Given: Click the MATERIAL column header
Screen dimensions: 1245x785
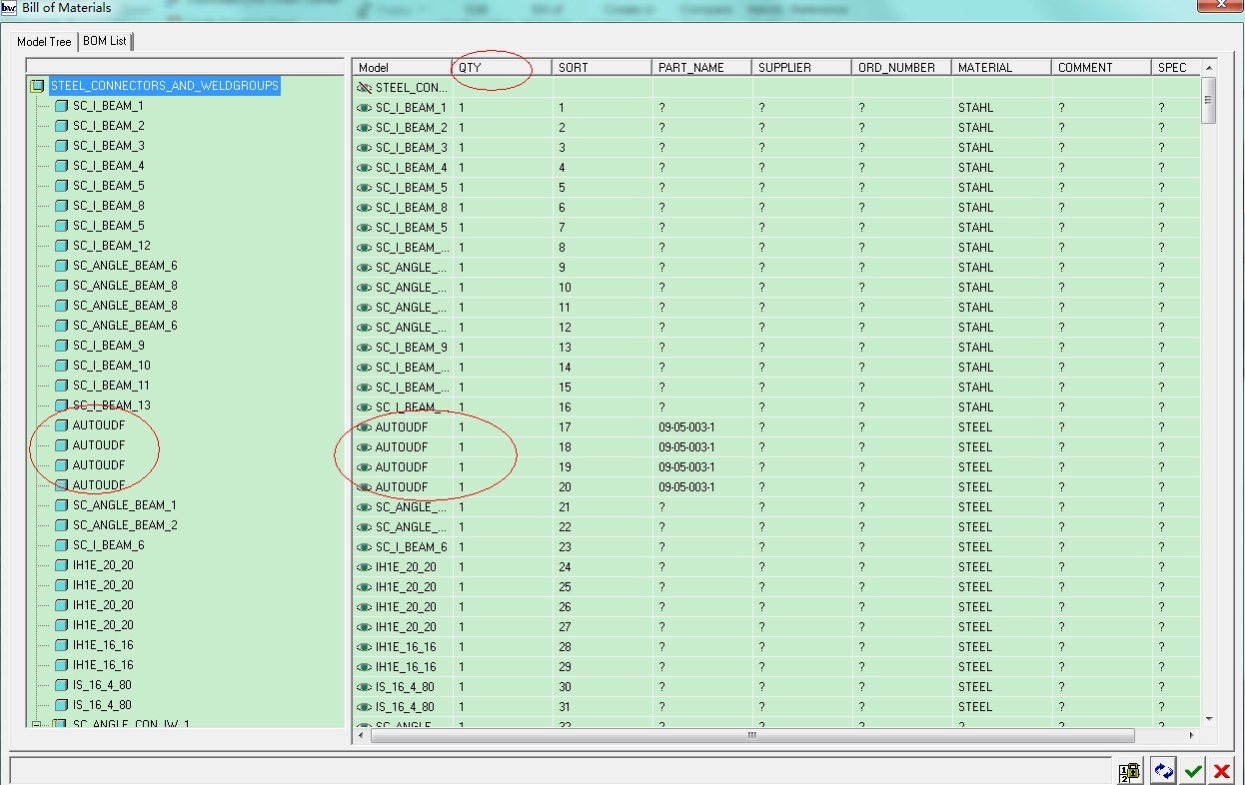Looking at the screenshot, I should pos(1002,67).
